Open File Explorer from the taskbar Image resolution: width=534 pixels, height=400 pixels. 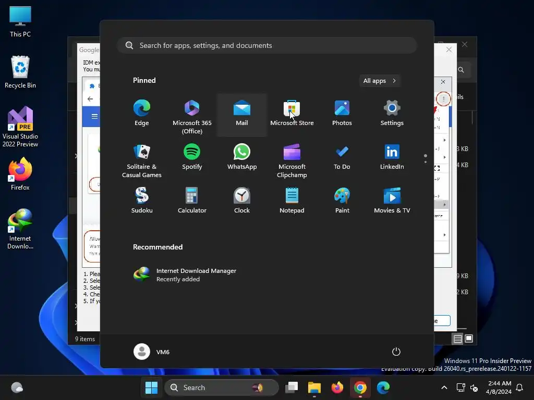click(314, 387)
